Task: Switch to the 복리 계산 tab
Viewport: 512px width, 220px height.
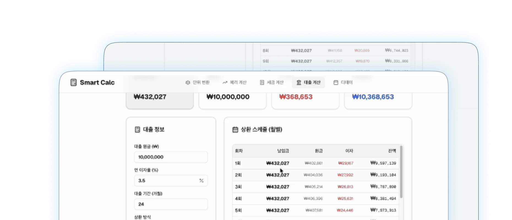Action: coord(235,82)
